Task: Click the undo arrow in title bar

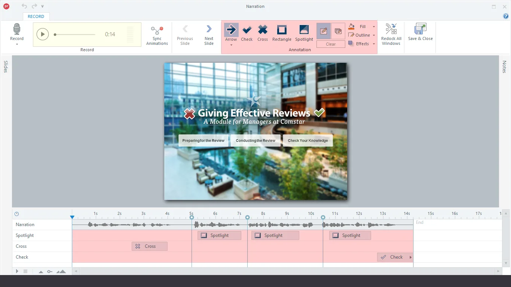Action: (24, 6)
